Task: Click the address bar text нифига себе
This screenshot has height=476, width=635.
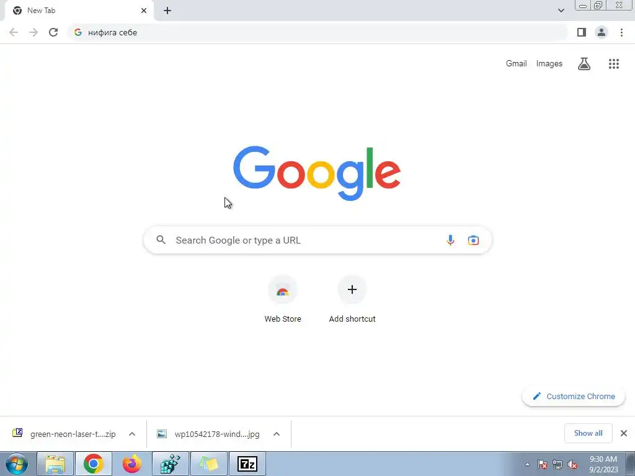Action: (113, 32)
